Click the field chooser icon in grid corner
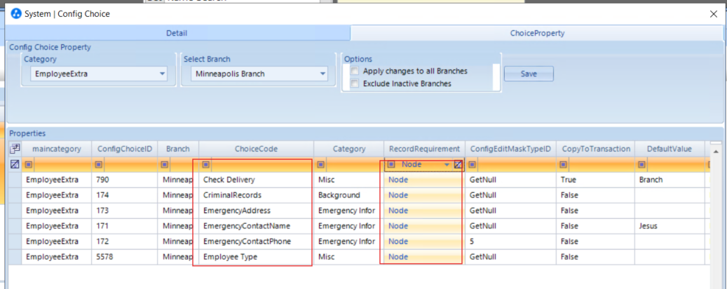727x289 pixels. [x=15, y=149]
